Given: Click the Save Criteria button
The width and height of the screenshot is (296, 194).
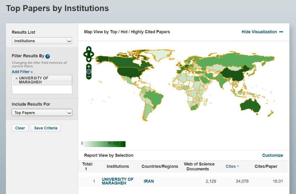Looking at the screenshot, I should click(46, 128).
